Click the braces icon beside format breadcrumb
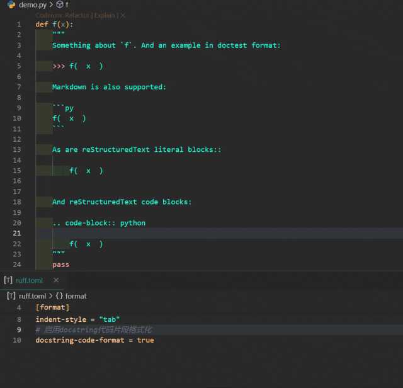The image size is (403, 388). (x=59, y=296)
